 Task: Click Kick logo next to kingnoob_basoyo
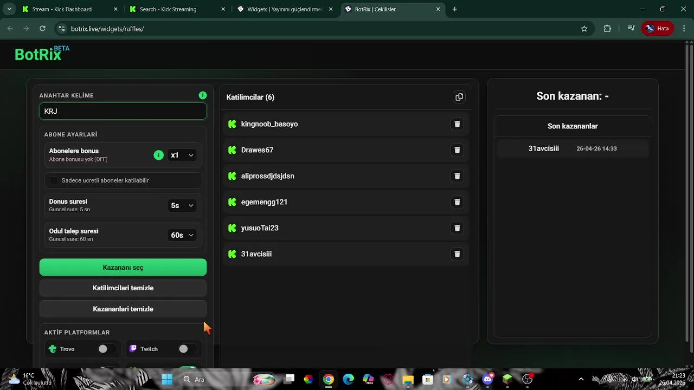pos(232,124)
